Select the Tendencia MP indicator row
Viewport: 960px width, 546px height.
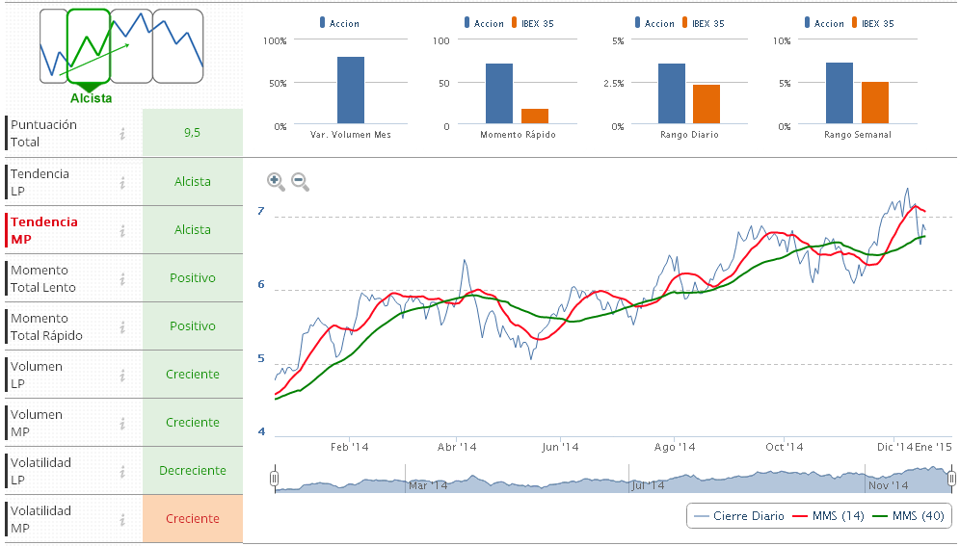tap(58, 230)
